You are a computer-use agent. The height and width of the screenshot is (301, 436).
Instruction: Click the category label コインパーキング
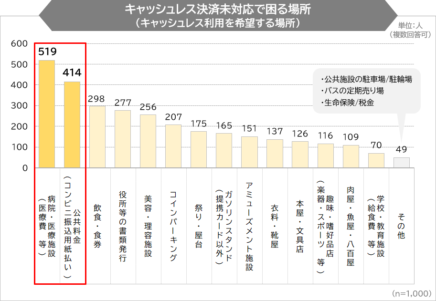pyautogui.click(x=173, y=226)
